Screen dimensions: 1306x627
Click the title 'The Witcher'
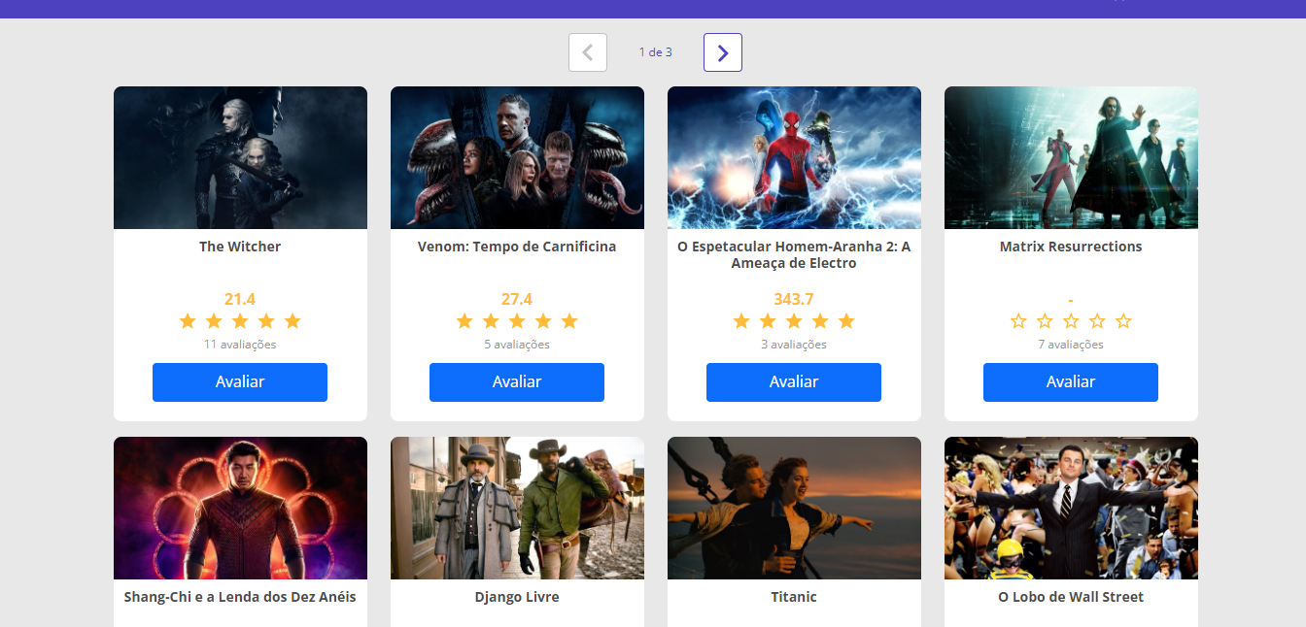click(x=240, y=247)
